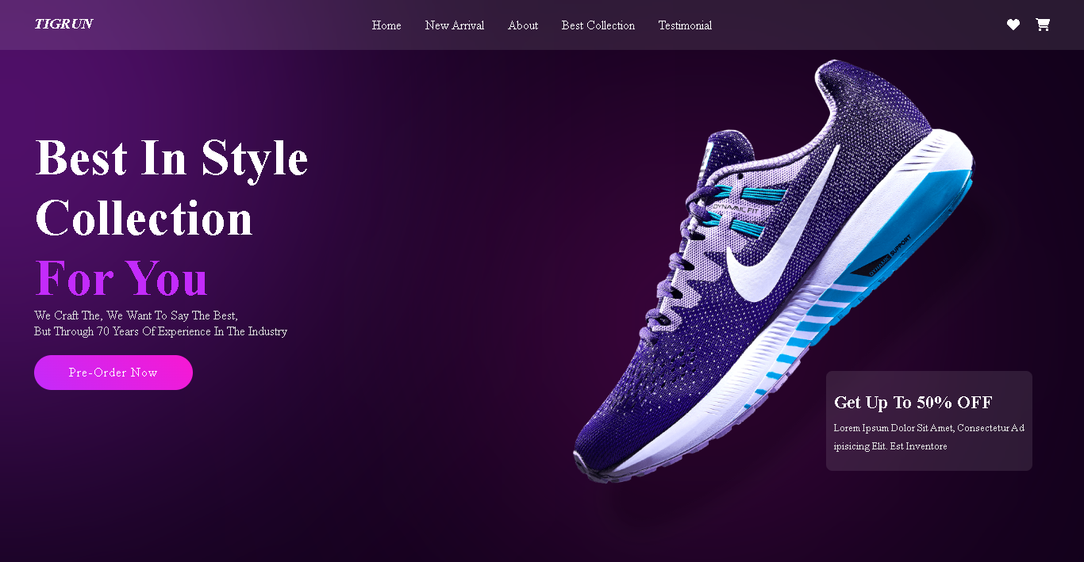Click the Pre-Order Now button
The image size is (1084, 562).
113,373
